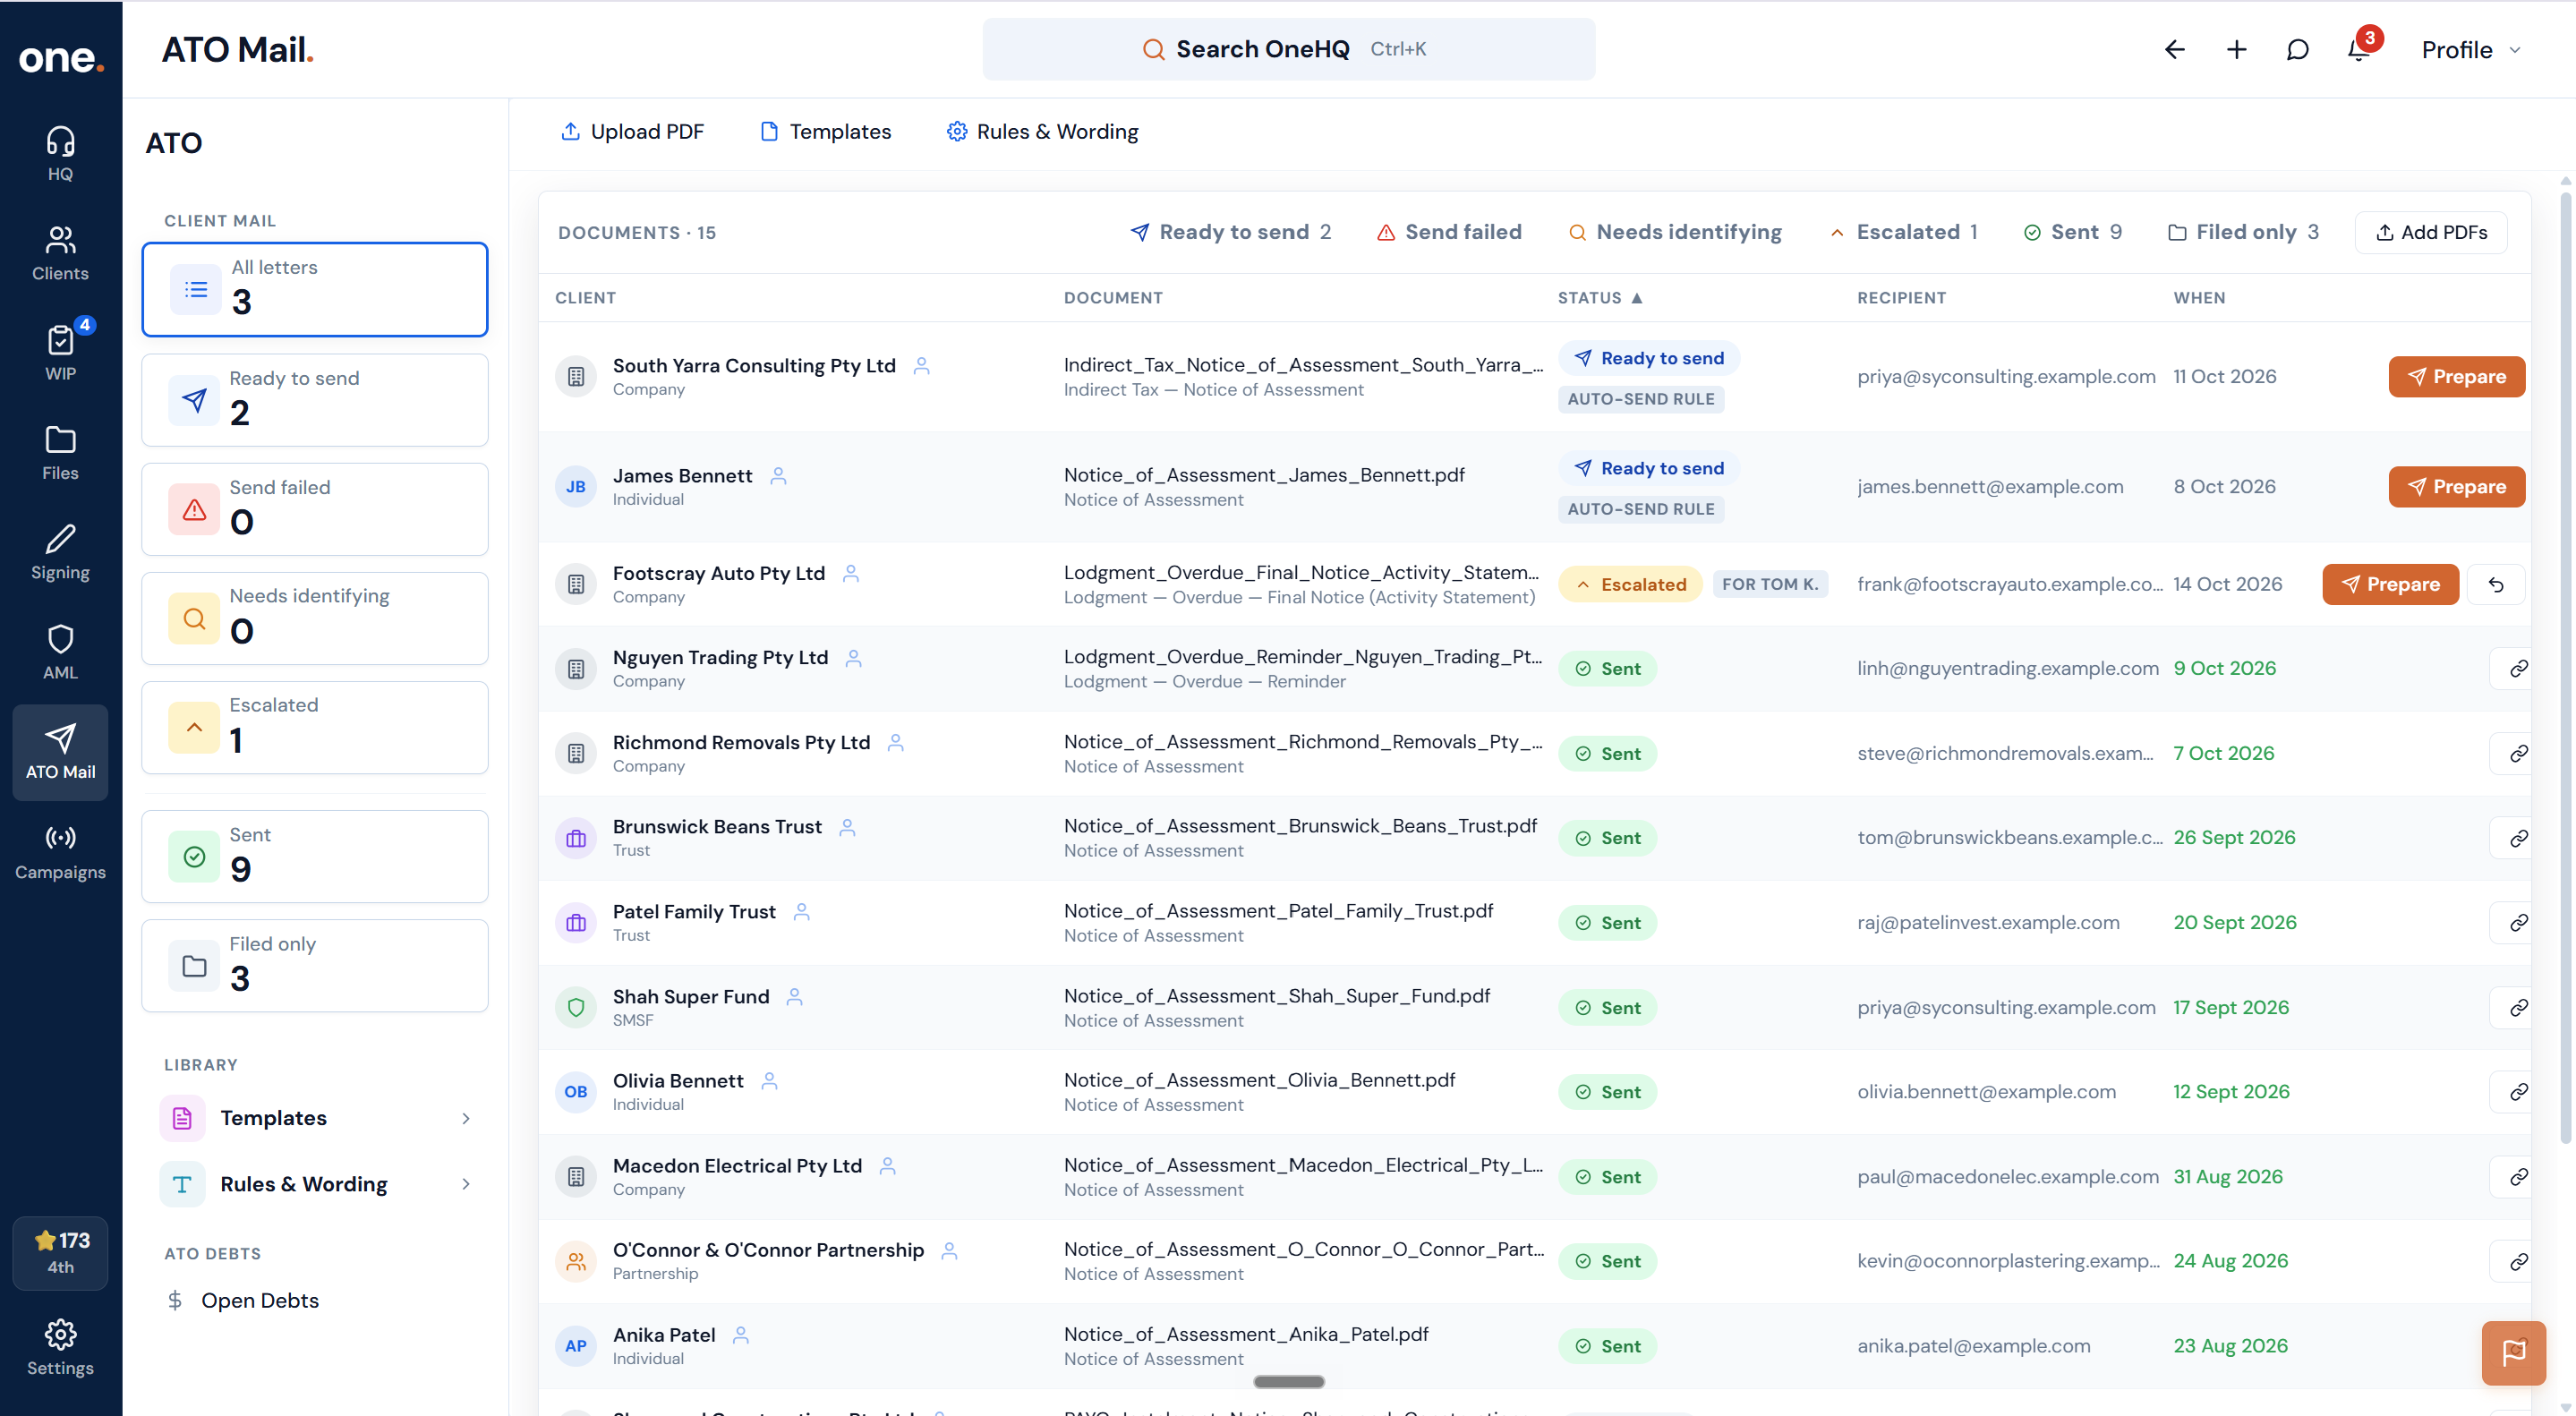Image resolution: width=2576 pixels, height=1416 pixels.
Task: Open Campaigns broadcast icon in sidebar
Action: pyautogui.click(x=60, y=851)
